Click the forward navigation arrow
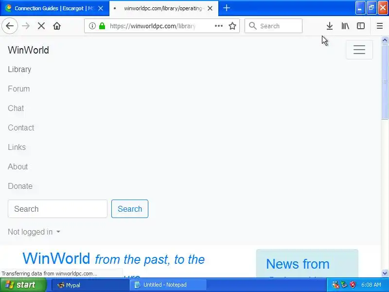This screenshot has height=292, width=389. 26,26
